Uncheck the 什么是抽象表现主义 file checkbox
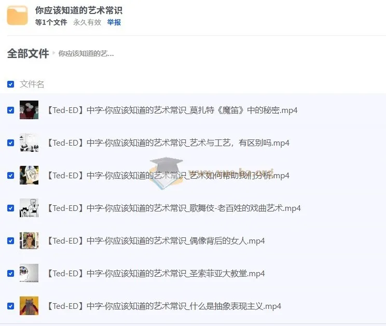This screenshot has width=386, height=326. pos(10,306)
